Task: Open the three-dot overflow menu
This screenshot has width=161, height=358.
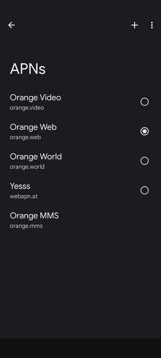Action: pyautogui.click(x=152, y=25)
